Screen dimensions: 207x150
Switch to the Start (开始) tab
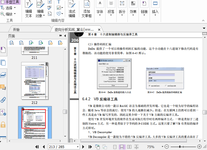coord(16,30)
